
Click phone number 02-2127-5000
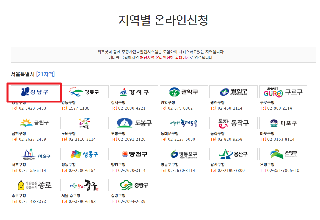click(182, 139)
